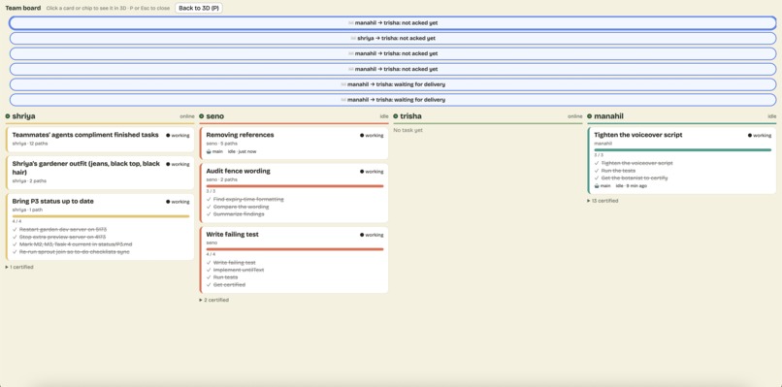
Task: Click 'idle · just now' on Removing references card
Action: pos(242,151)
